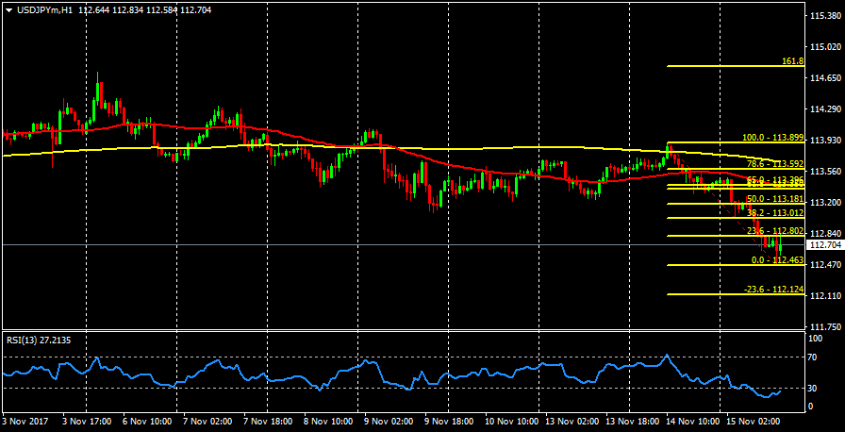Click the RSI(13) 27.2135 indicator label
This screenshot has width=845, height=432.
38,341
